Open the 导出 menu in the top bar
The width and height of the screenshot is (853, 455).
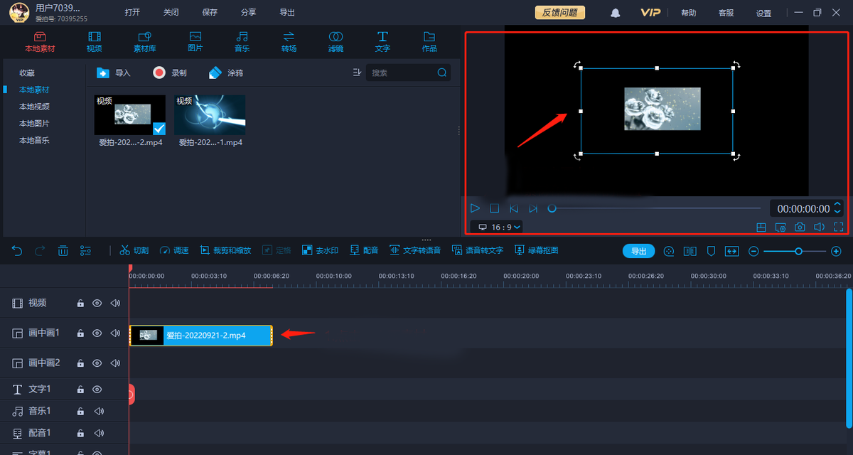(286, 13)
